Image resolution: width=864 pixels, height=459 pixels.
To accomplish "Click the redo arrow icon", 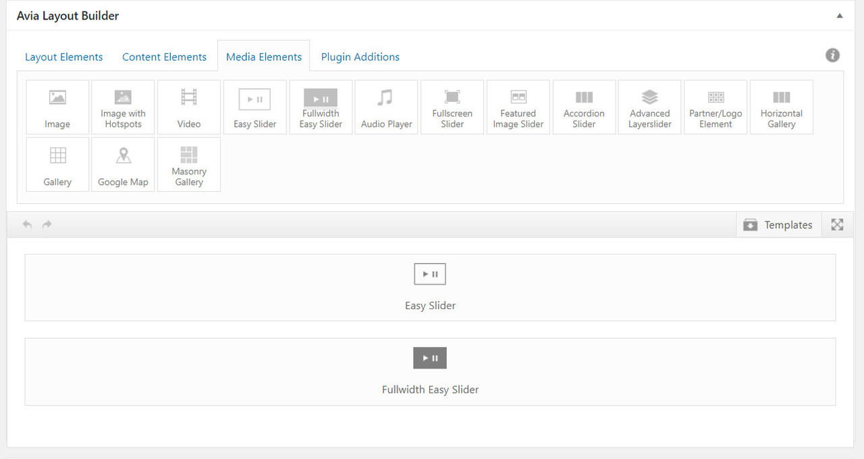I will click(x=47, y=225).
